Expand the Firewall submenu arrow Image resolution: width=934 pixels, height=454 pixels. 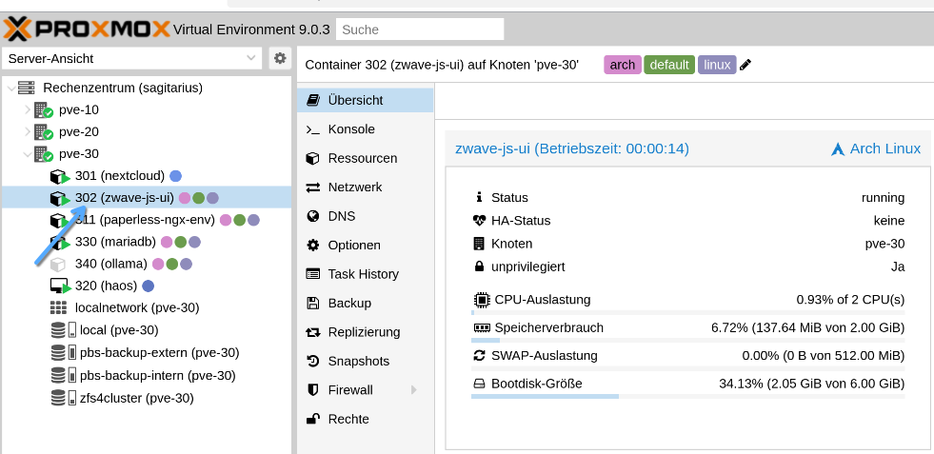pos(414,390)
